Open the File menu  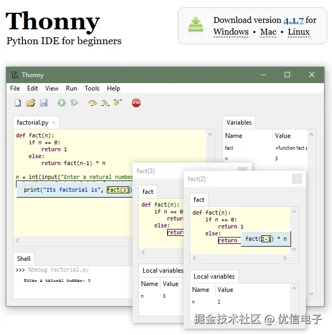15,88
